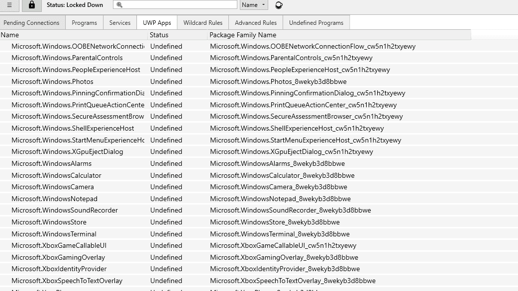The width and height of the screenshot is (518, 291).
Task: Select the UWP Apps tab
Action: 157,23
